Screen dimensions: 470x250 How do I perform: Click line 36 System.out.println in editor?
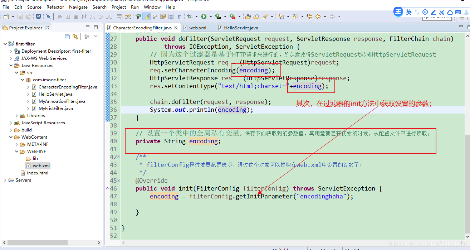click(201, 110)
